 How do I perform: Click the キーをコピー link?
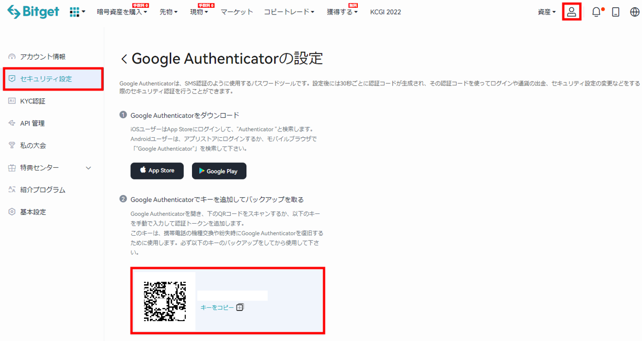coord(217,308)
